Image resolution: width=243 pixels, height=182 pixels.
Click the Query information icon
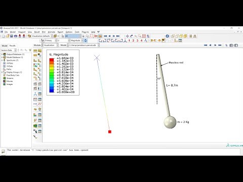pyautogui.click(x=167, y=36)
